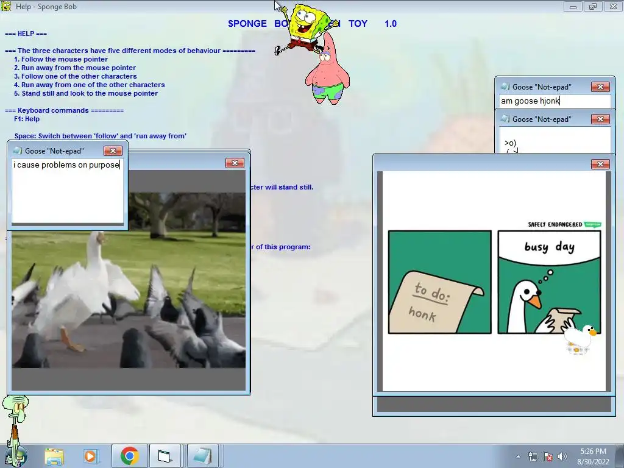Restore down the Help - Sponge Bob window
Screen dimensions: 624x468
[x=592, y=6]
